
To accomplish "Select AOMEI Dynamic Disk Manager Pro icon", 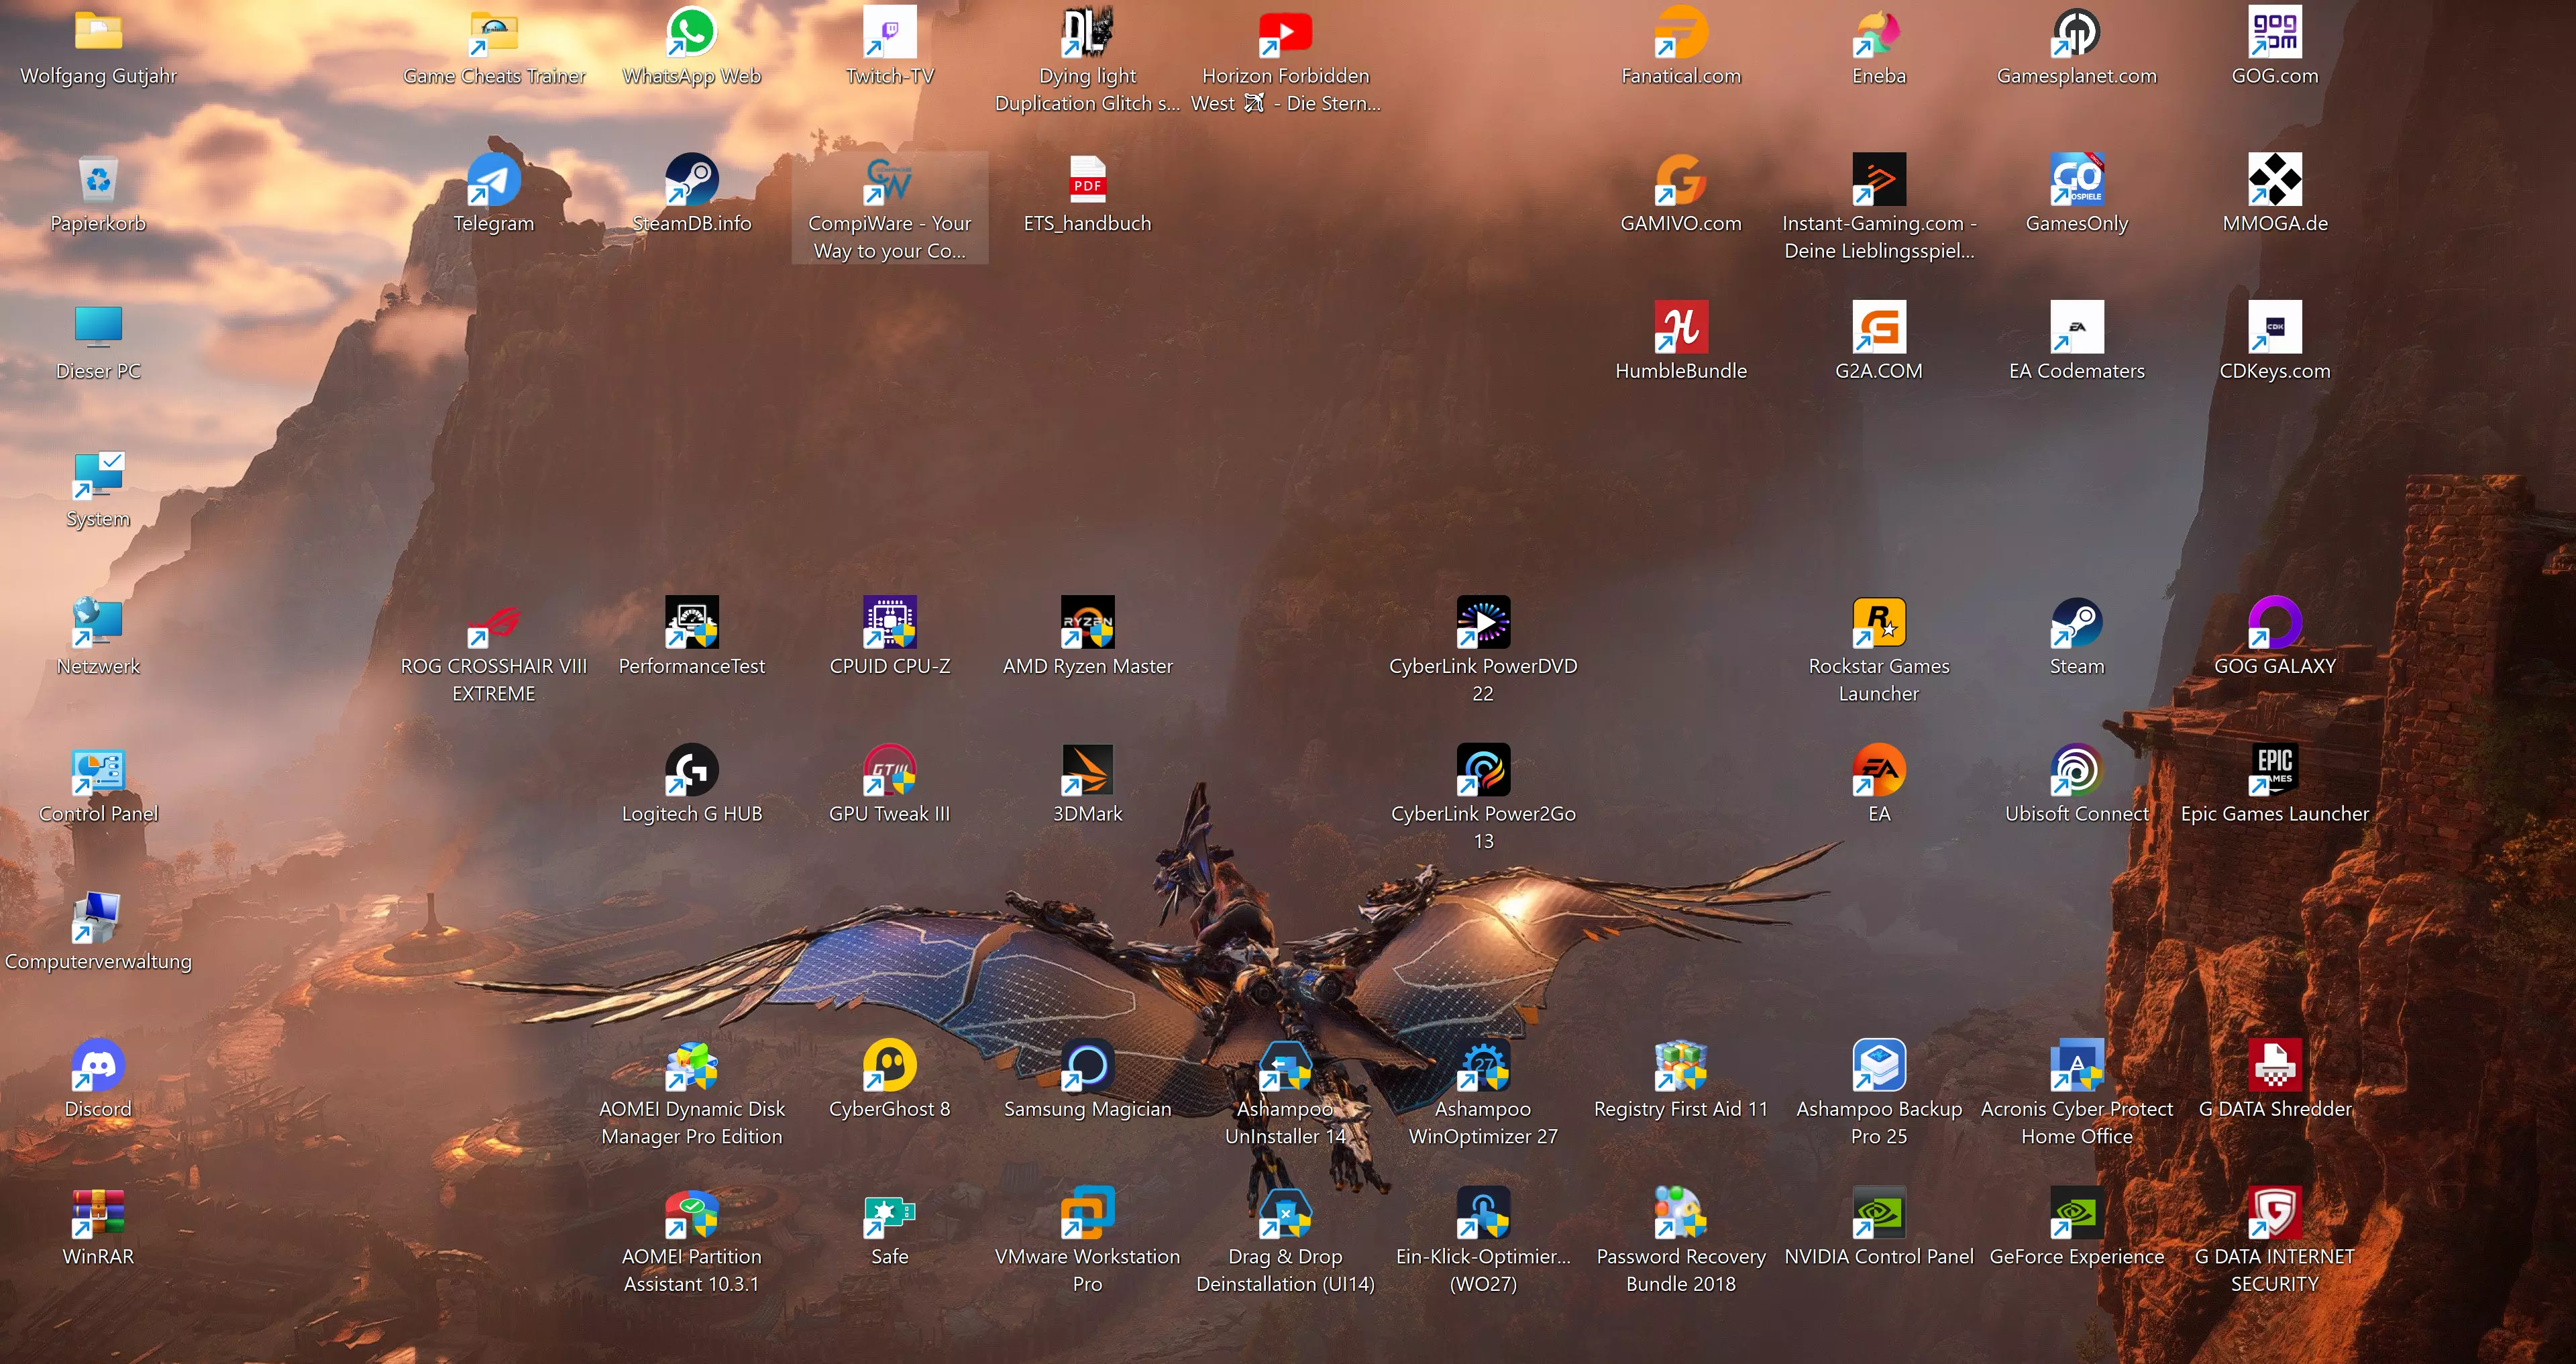I will coord(692,1065).
